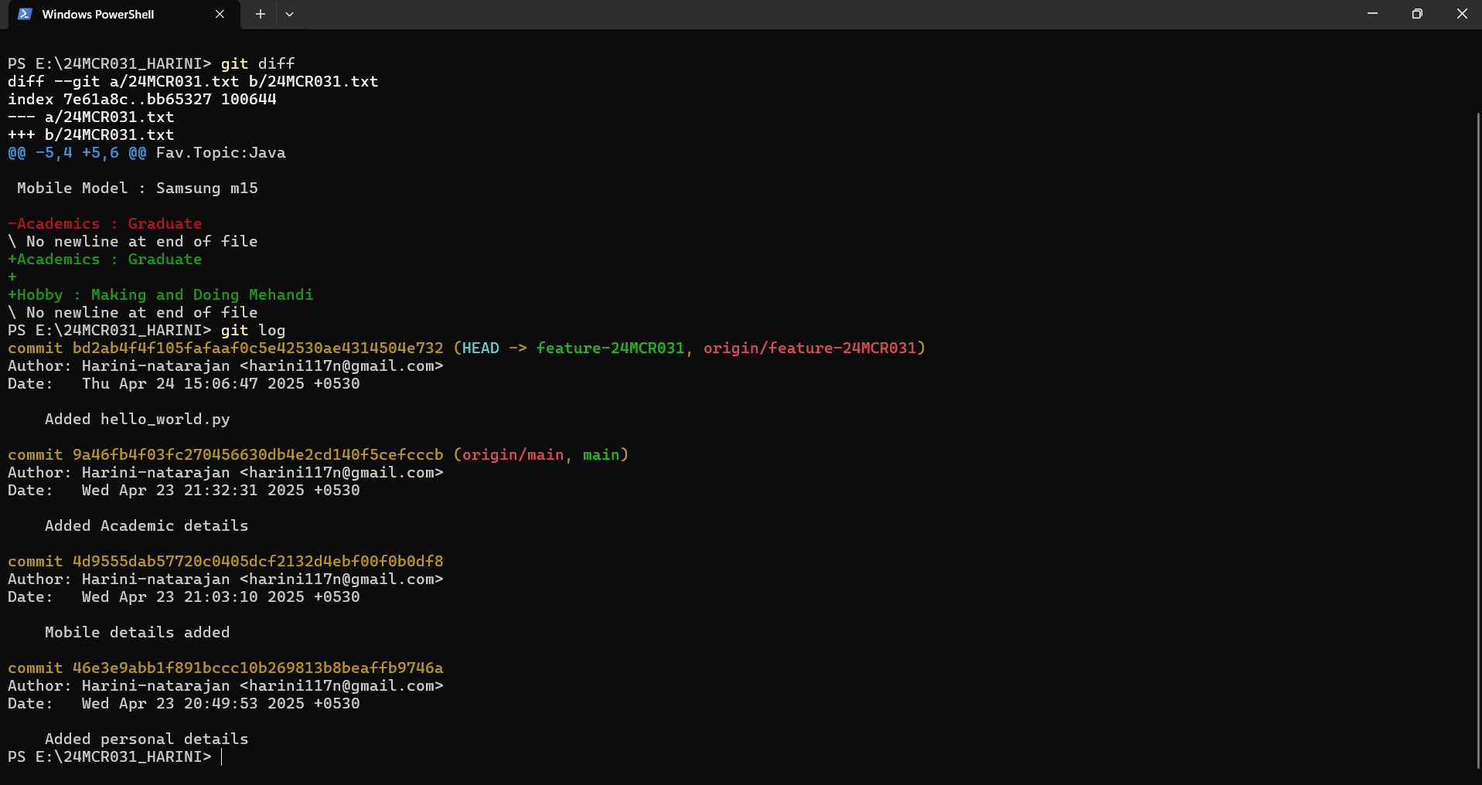Image resolution: width=1482 pixels, height=785 pixels.
Task: Click the '+Hobby : Making and Doing Mehandi' line
Action: (x=161, y=295)
